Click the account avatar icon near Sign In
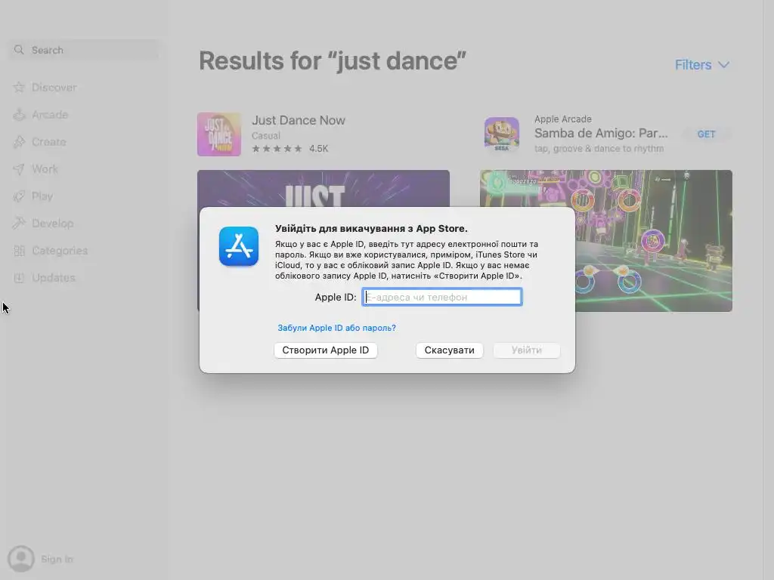774x580 pixels. tap(21, 559)
